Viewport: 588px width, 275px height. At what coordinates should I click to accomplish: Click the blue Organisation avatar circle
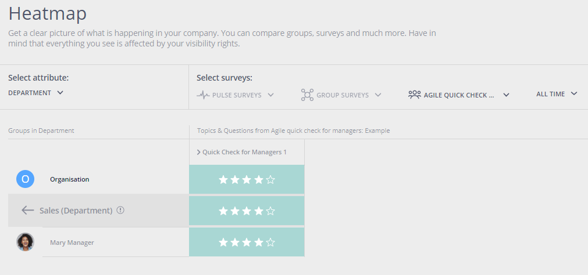(25, 179)
